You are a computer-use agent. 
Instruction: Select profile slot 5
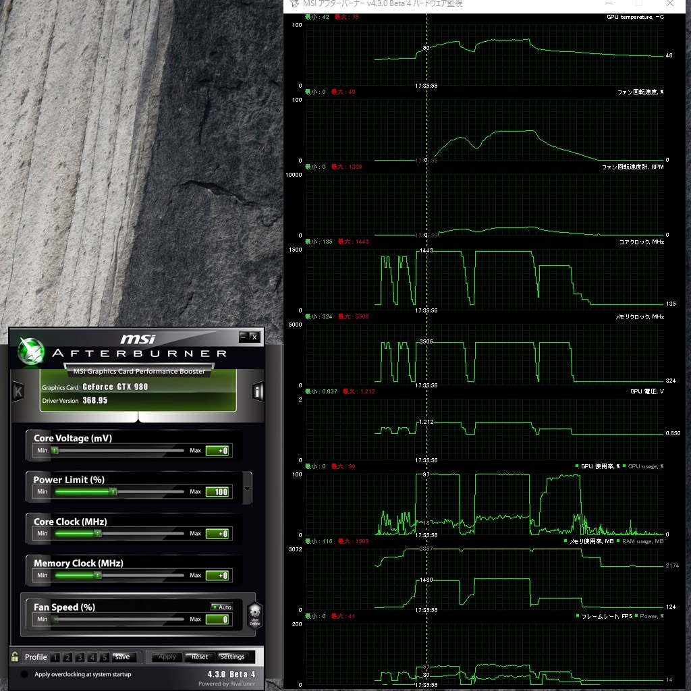pos(105,657)
